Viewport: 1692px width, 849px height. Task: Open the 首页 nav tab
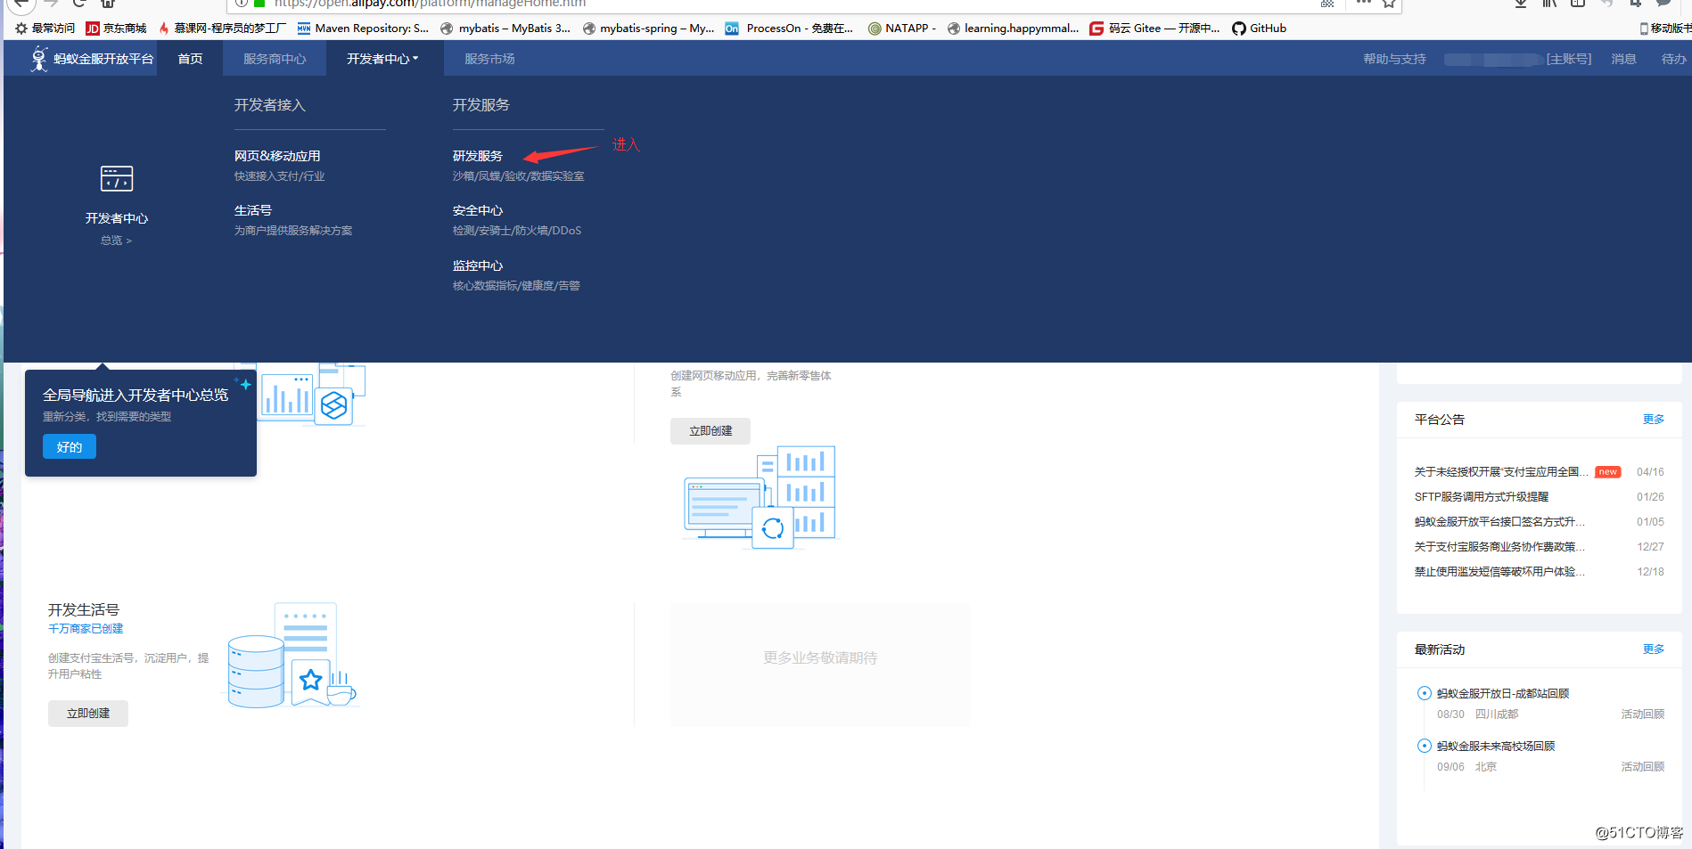pos(190,59)
